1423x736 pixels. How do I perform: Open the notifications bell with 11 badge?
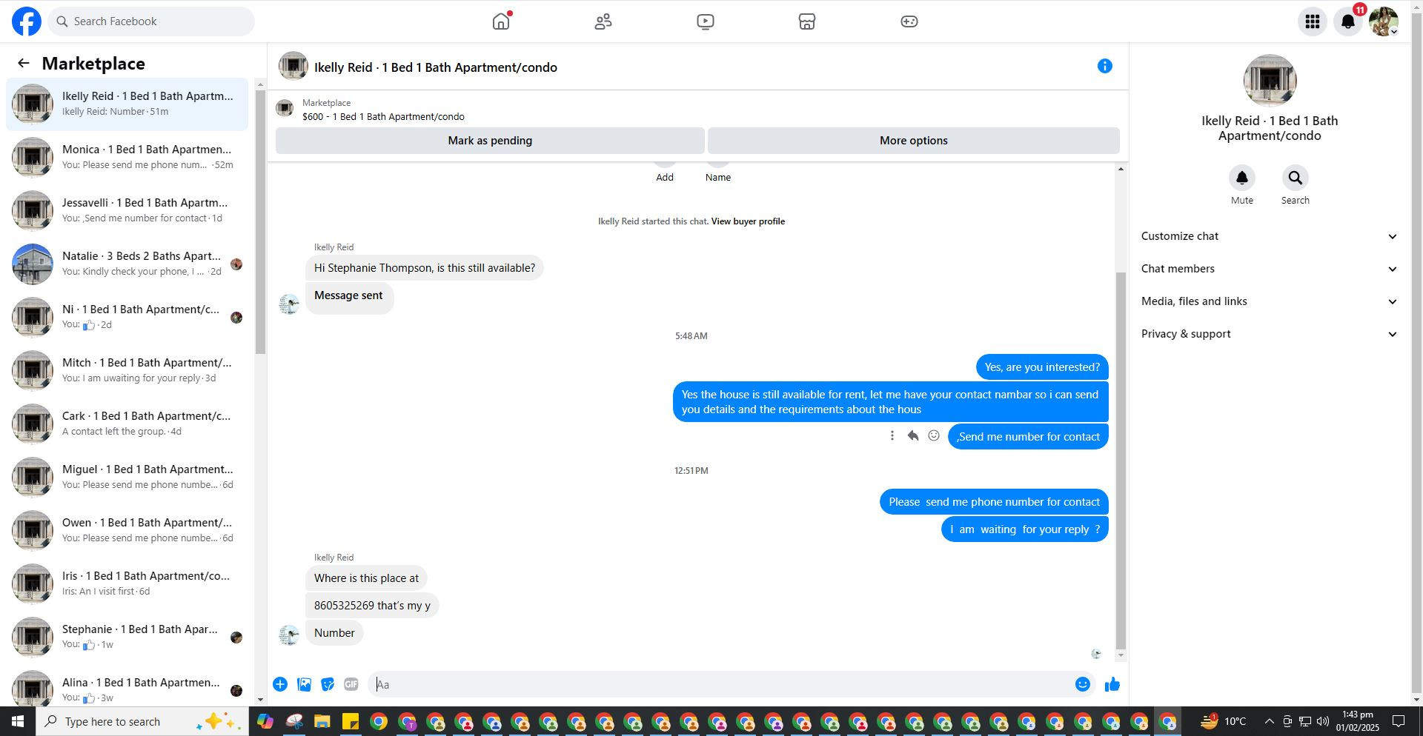pos(1348,21)
